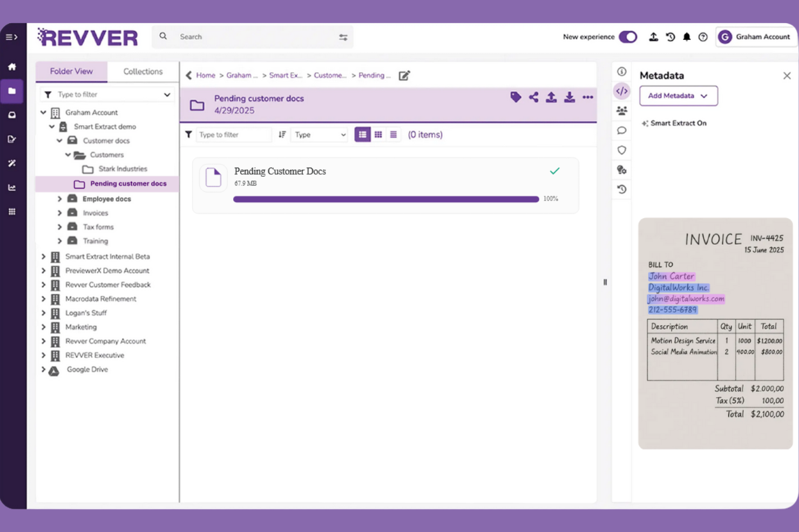Click the upload progress bar at 100%
Screen dimensions: 799x532
coord(386,199)
